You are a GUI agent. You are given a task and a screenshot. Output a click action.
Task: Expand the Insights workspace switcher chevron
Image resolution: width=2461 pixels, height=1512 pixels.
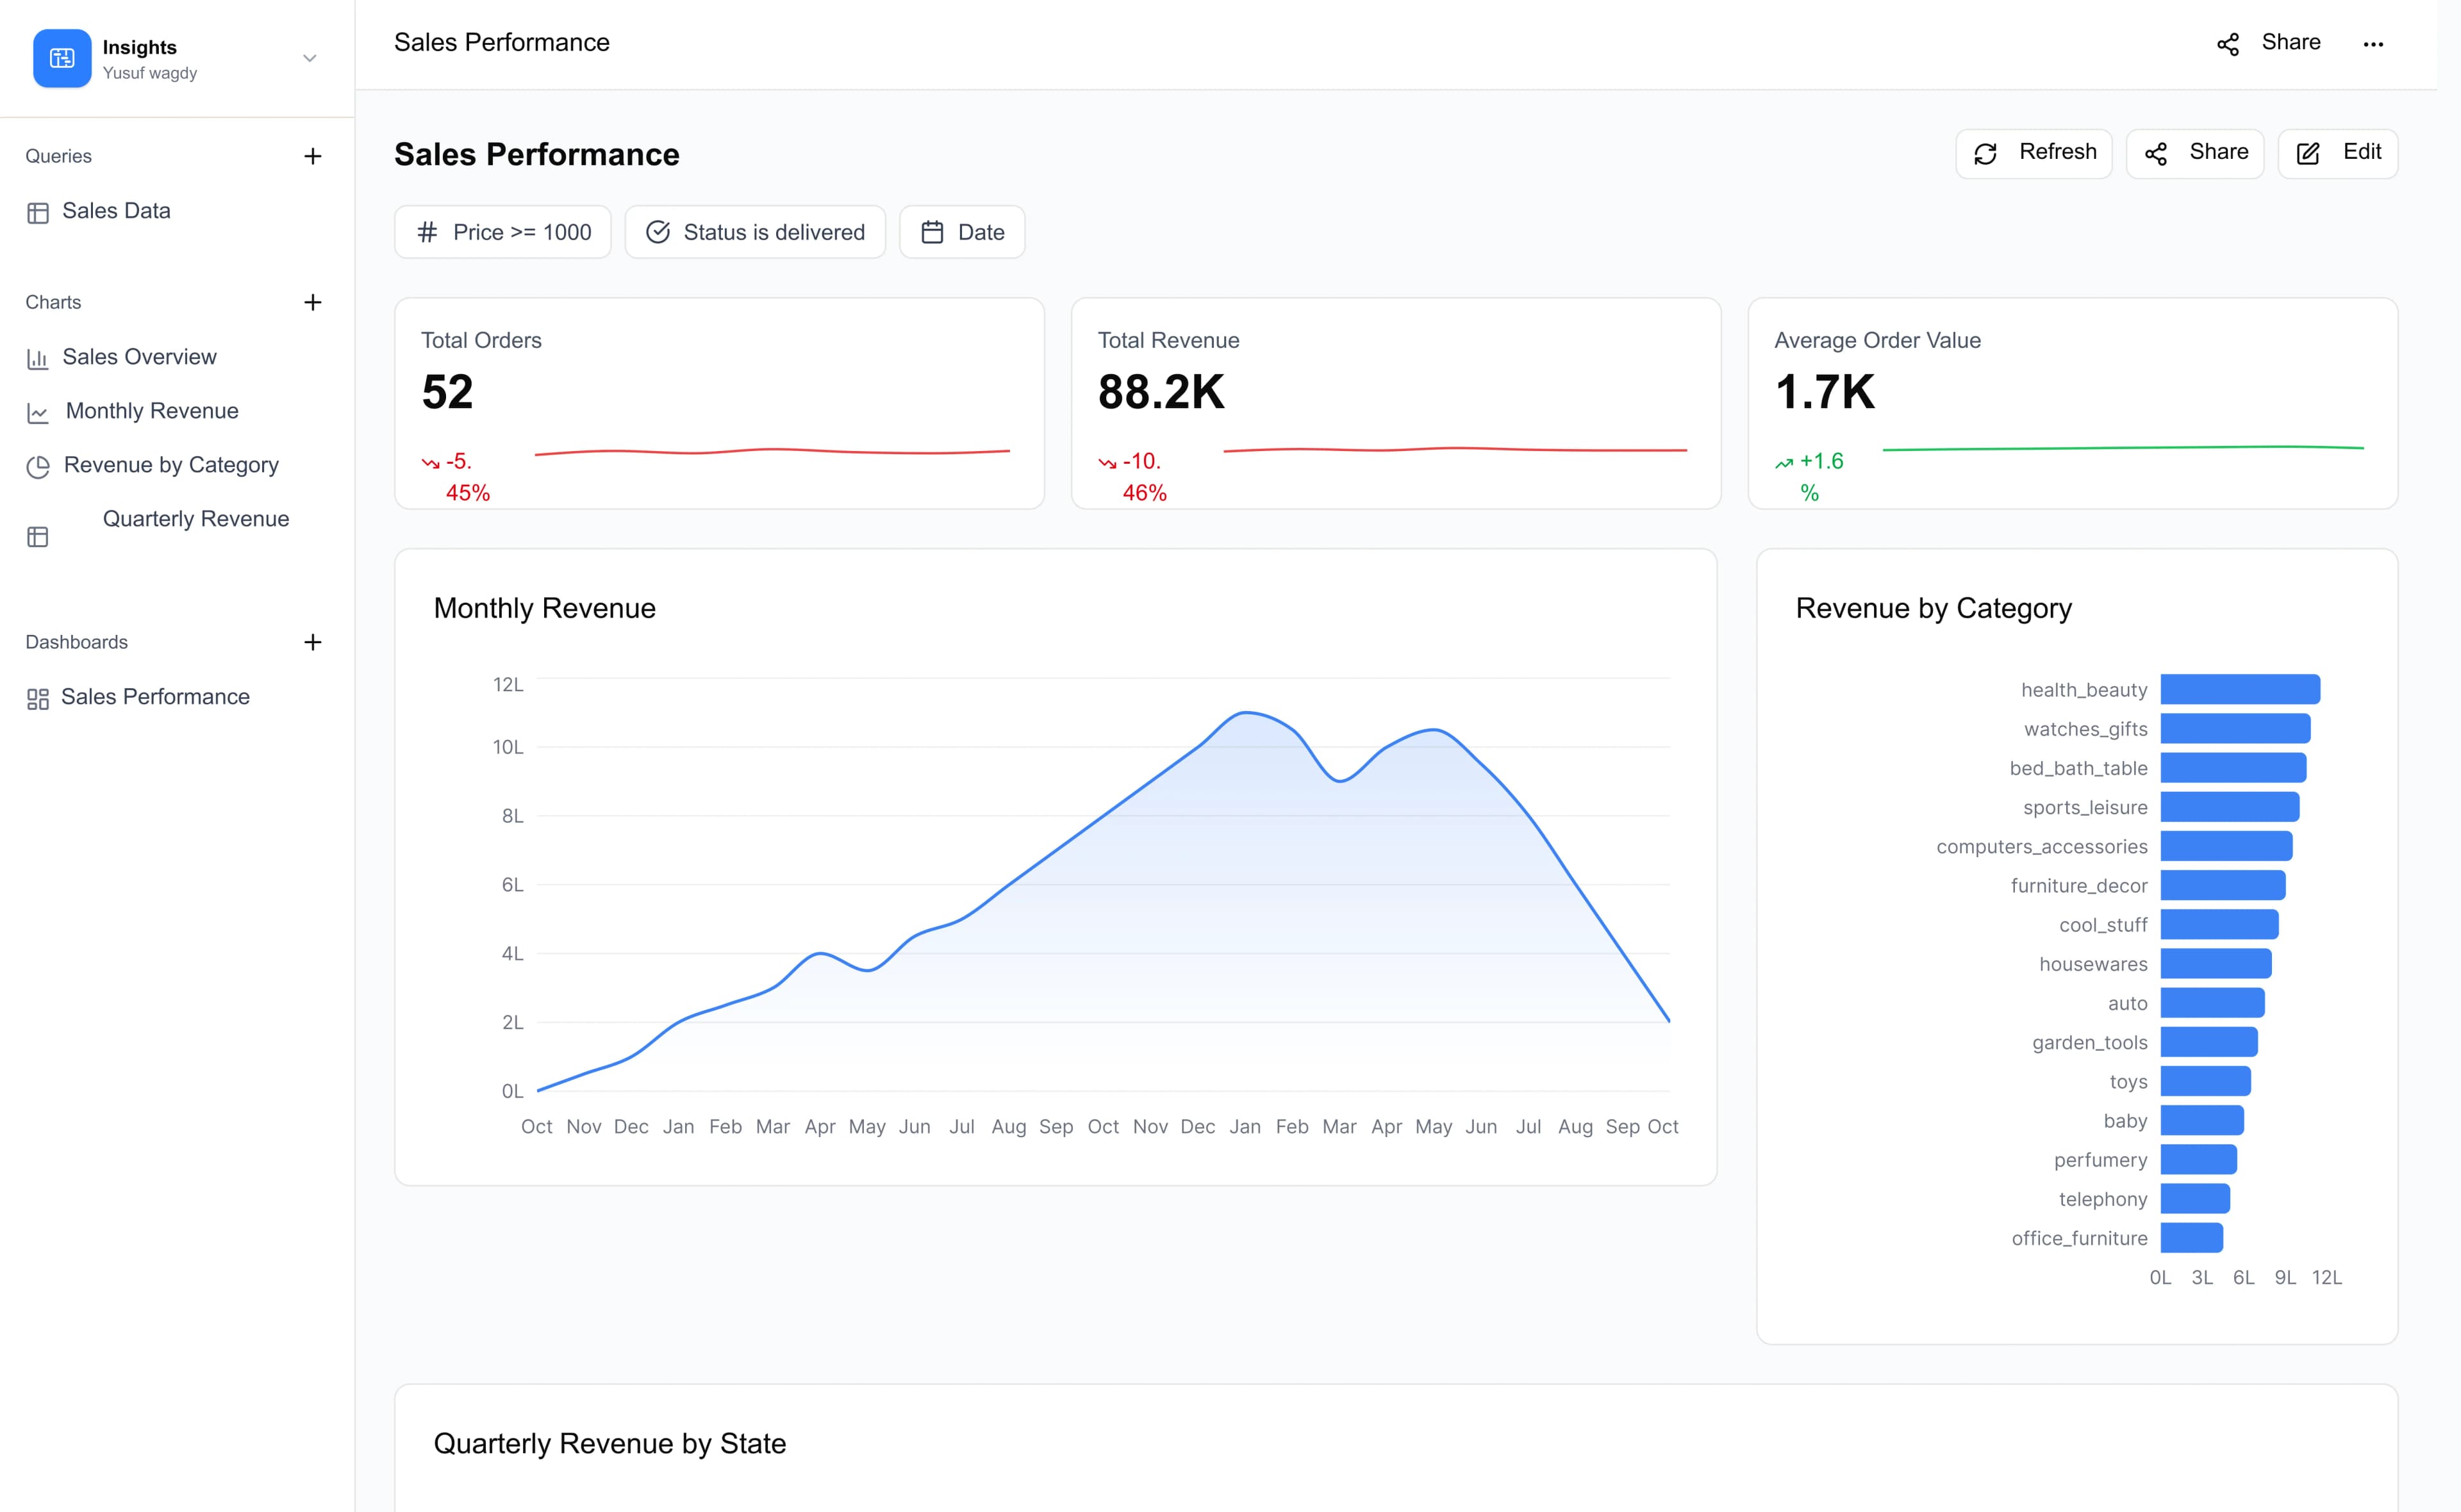pyautogui.click(x=310, y=58)
